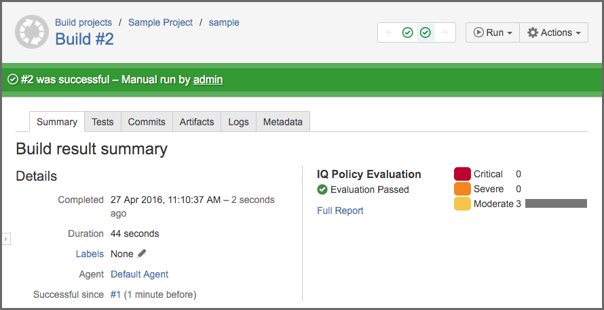Click the Moderate violations gray bar
Screen dimensions: 604x310
[x=556, y=204]
